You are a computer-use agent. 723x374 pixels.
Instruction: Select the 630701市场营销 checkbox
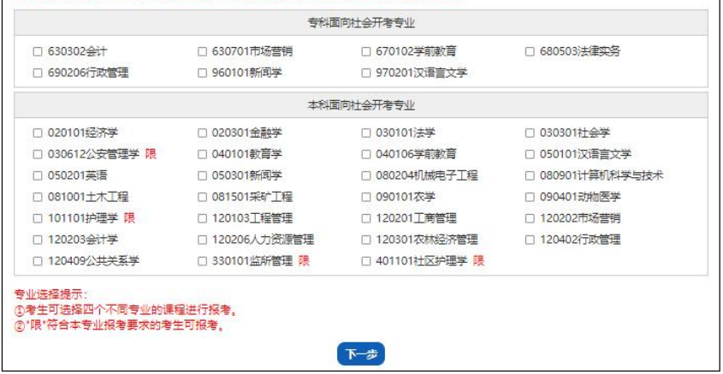[x=203, y=52]
